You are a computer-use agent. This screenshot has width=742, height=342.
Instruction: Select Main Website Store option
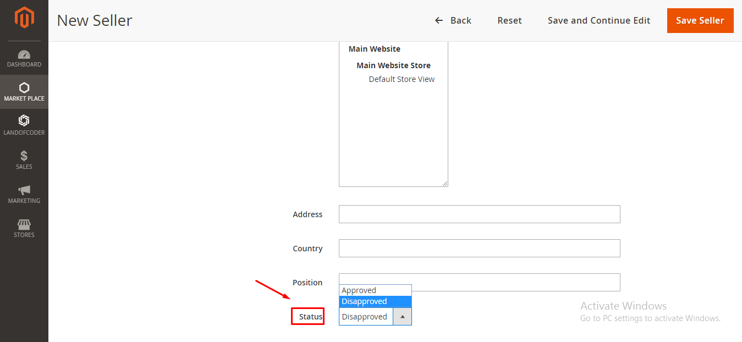tap(393, 65)
